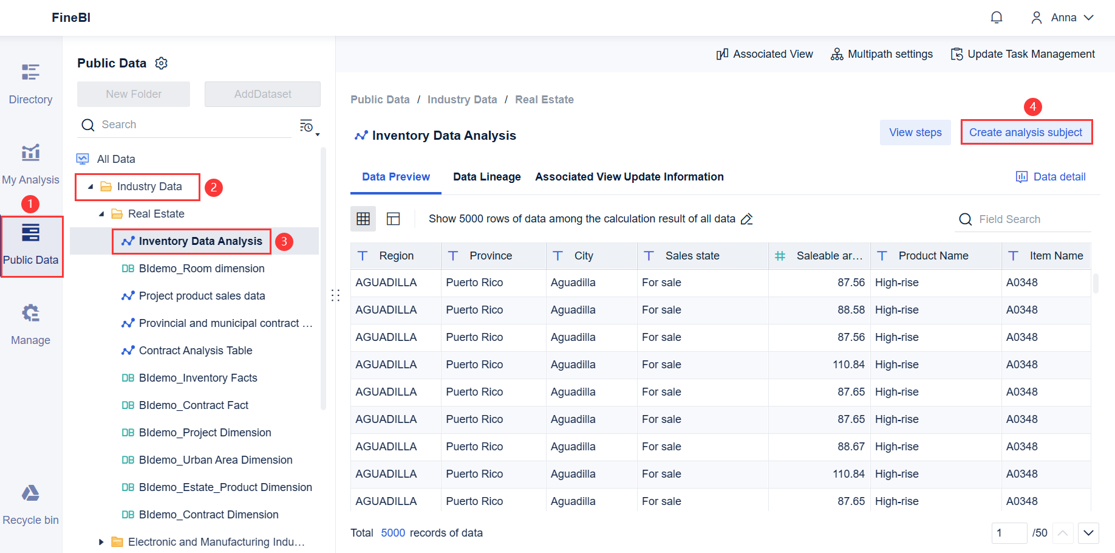Open My Analysis from the left sidebar
Image resolution: width=1115 pixels, height=553 pixels.
point(30,163)
